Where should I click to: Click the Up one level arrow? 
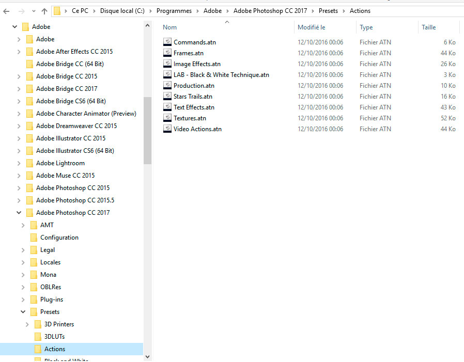(44, 11)
